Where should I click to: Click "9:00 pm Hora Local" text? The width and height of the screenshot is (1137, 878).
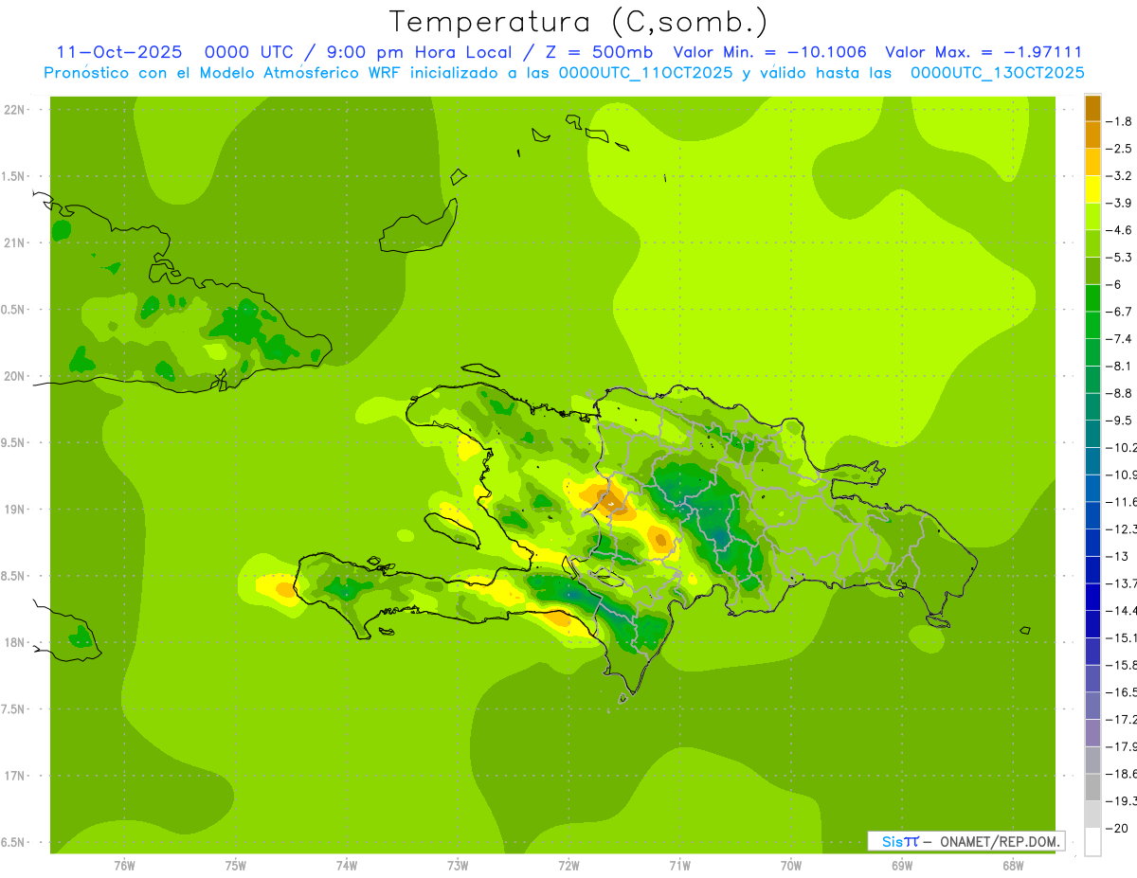coord(421,53)
